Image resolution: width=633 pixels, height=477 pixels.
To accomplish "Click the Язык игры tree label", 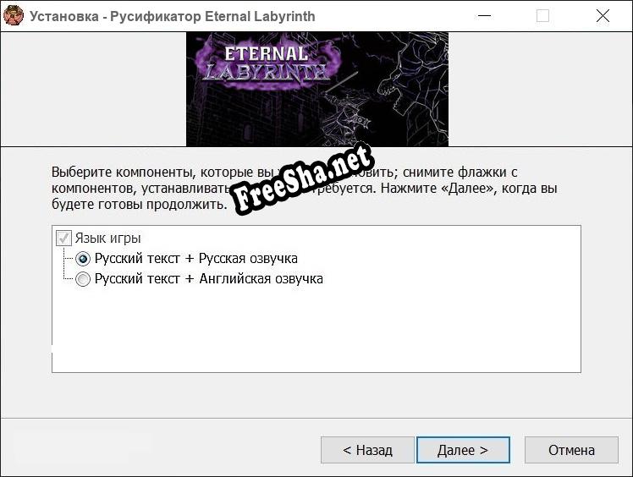I will pos(107,238).
